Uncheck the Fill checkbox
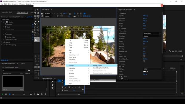Screen dimensions: 185x104 120,66
